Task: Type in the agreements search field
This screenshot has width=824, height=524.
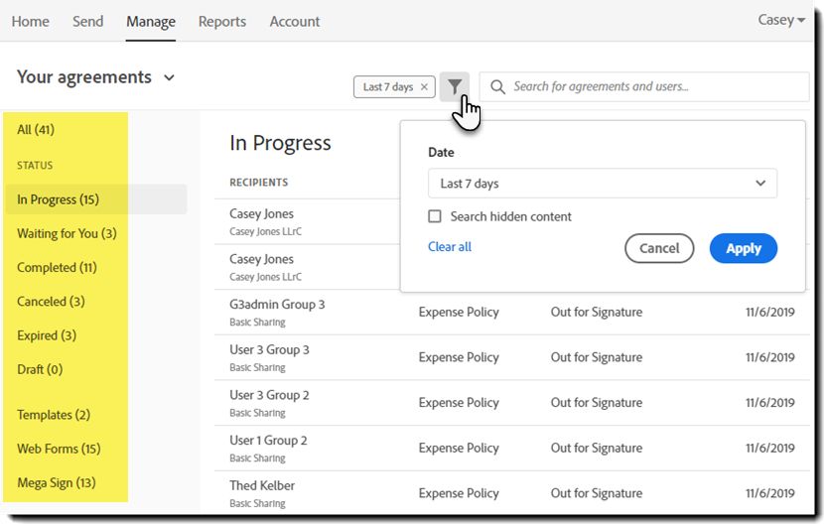Action: (x=655, y=87)
